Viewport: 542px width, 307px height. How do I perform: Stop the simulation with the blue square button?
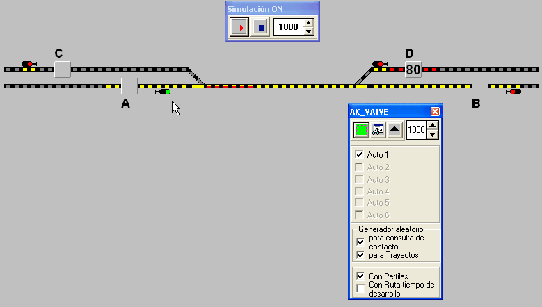(x=261, y=27)
